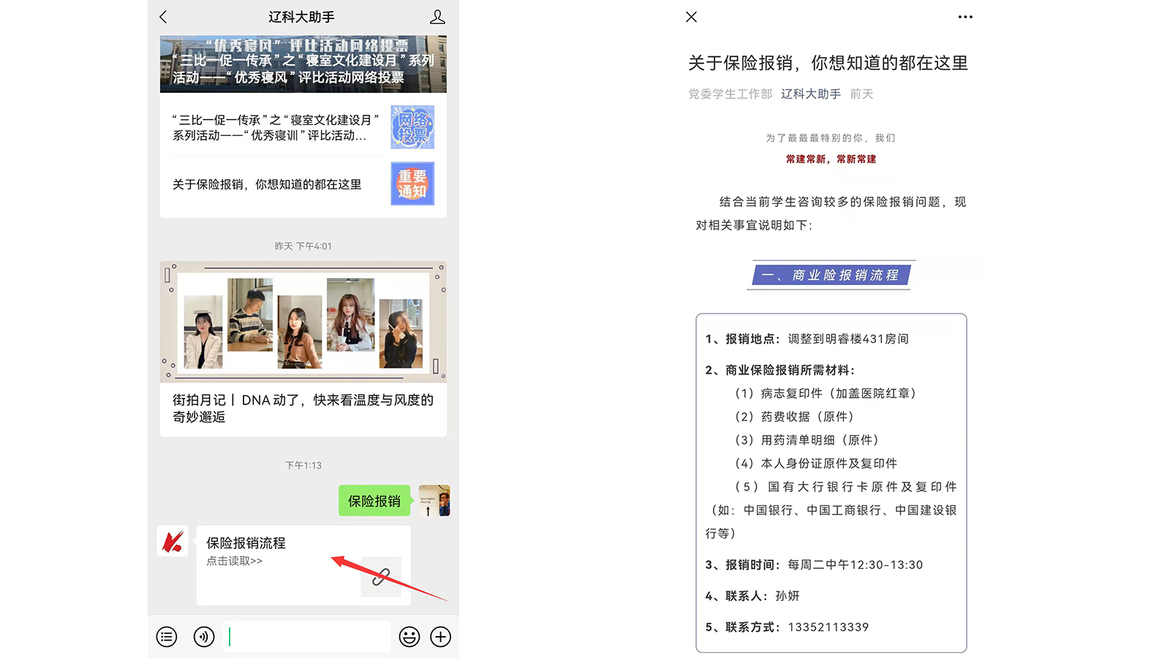Viewport: 1170px width, 658px height.
Task: Open article 关于保险报销 in chat list
Action: (x=267, y=184)
